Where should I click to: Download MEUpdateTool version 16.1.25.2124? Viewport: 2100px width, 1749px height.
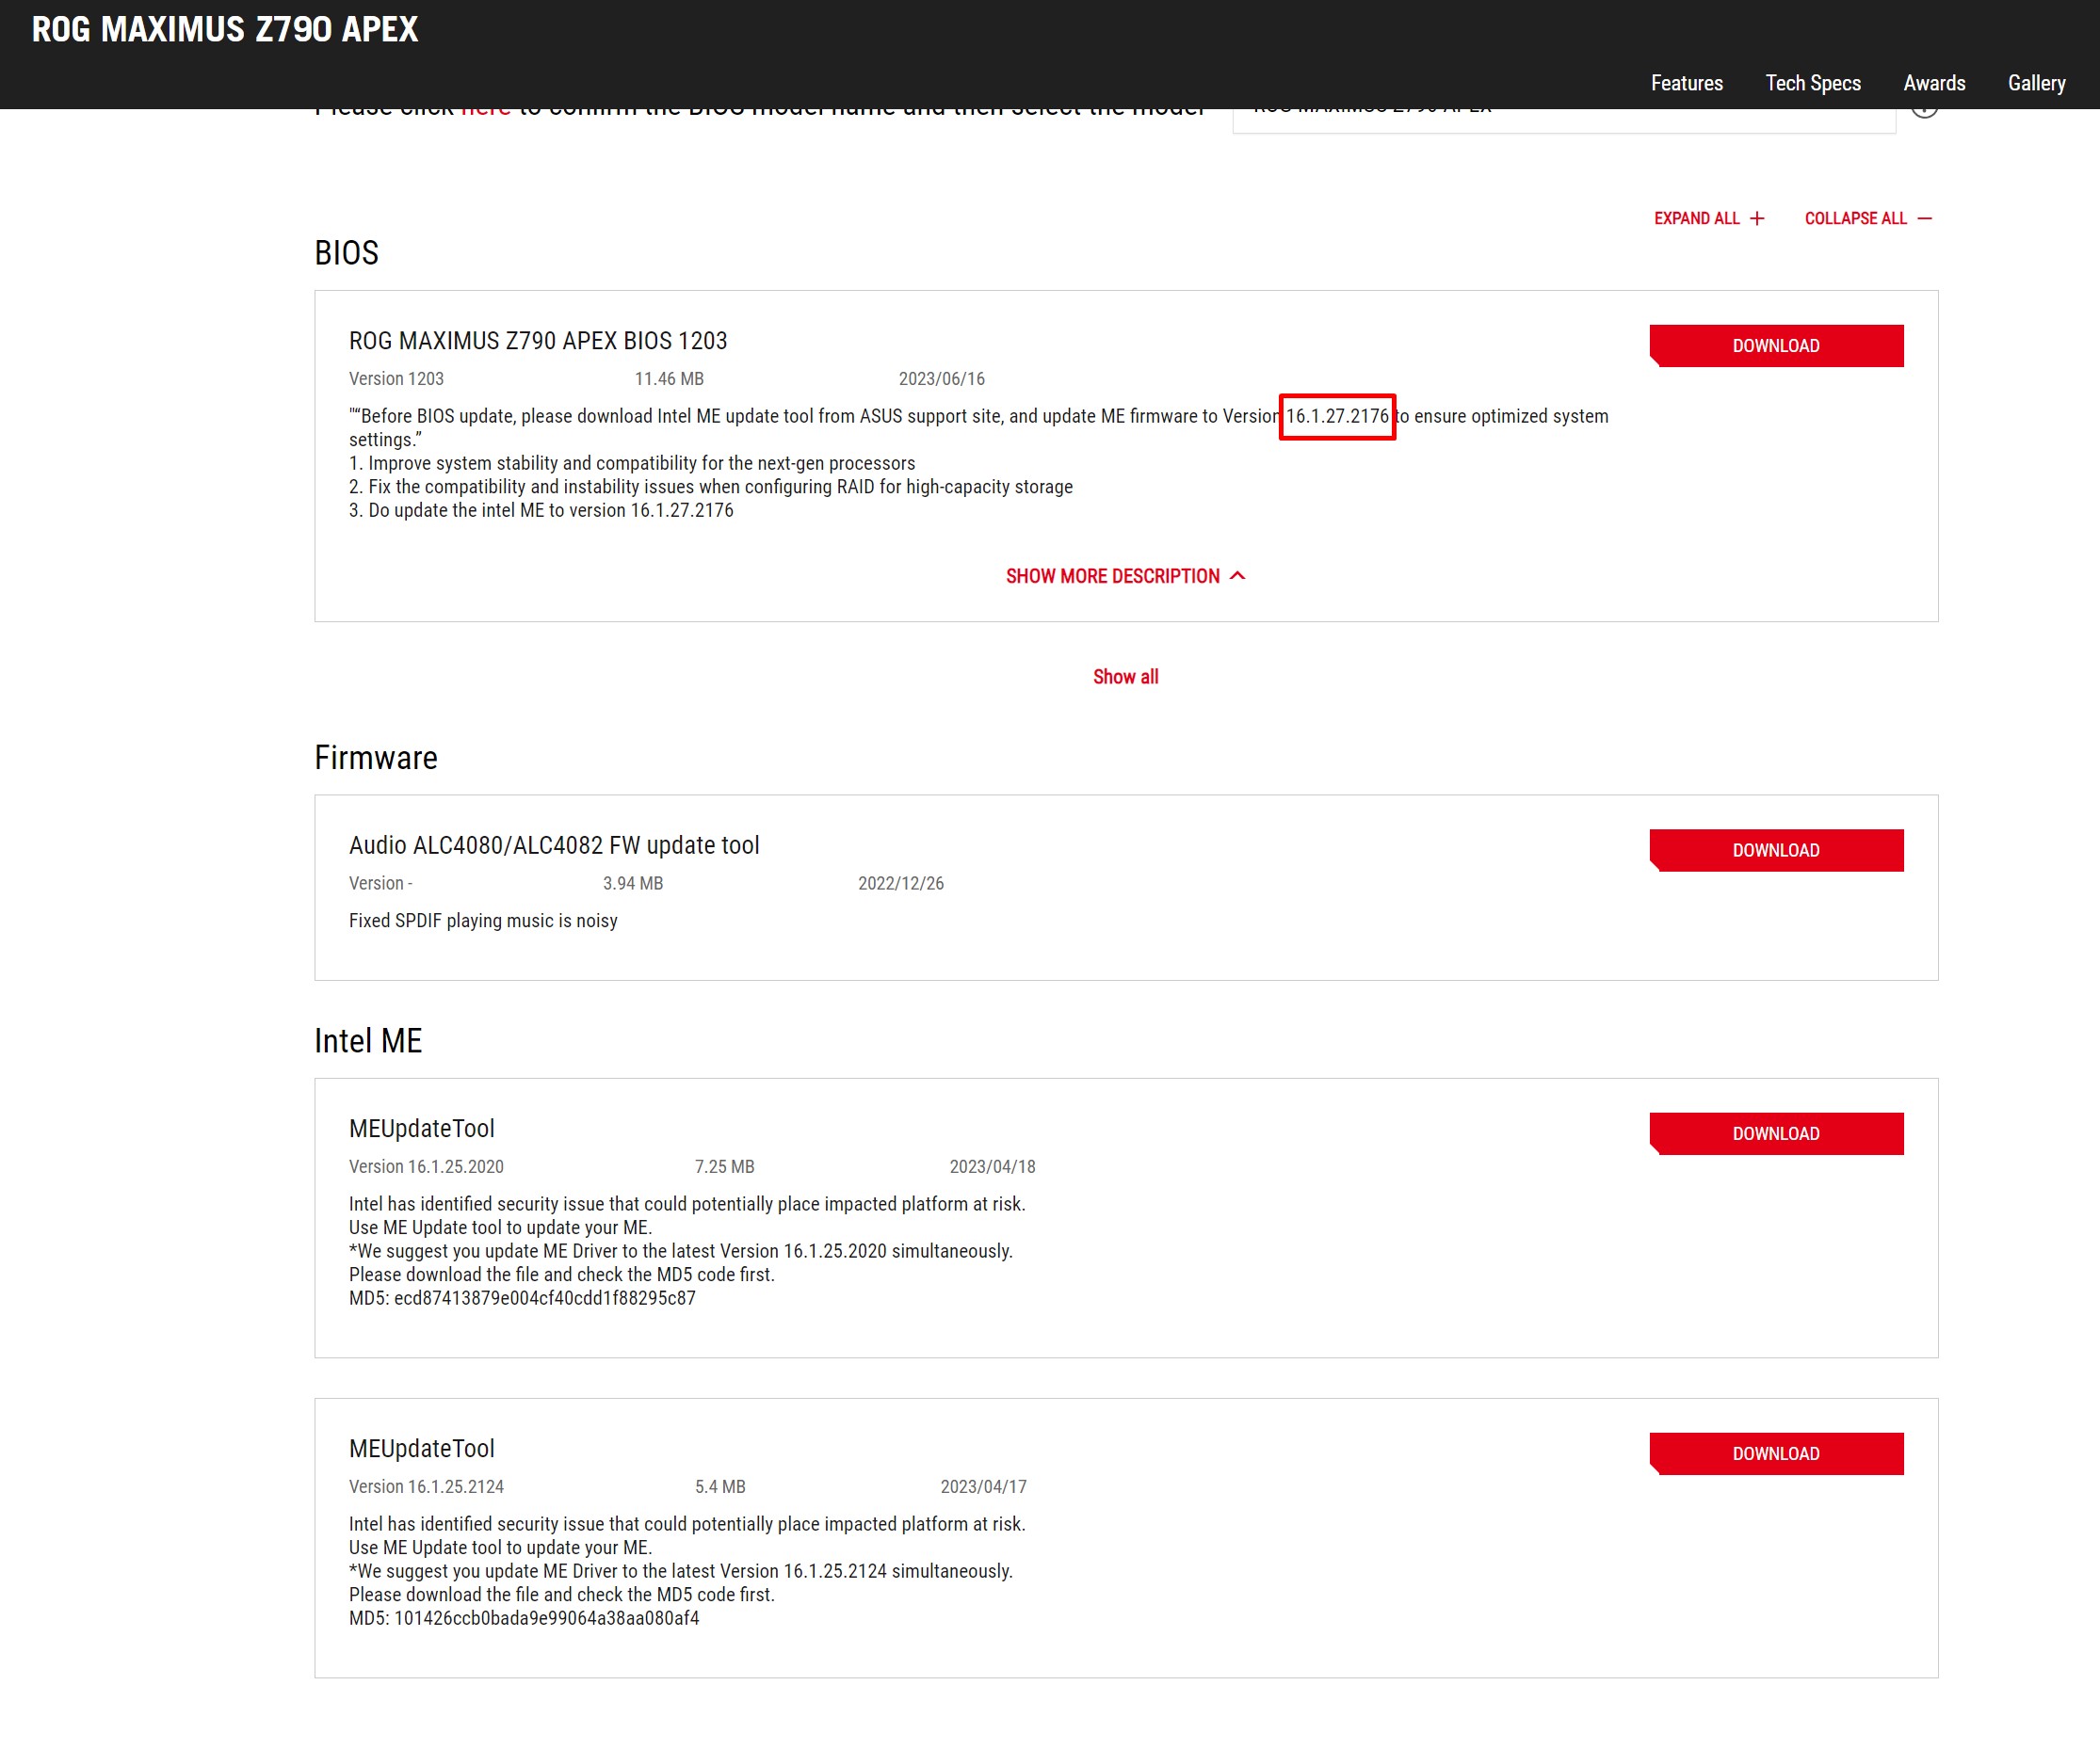click(1775, 1453)
